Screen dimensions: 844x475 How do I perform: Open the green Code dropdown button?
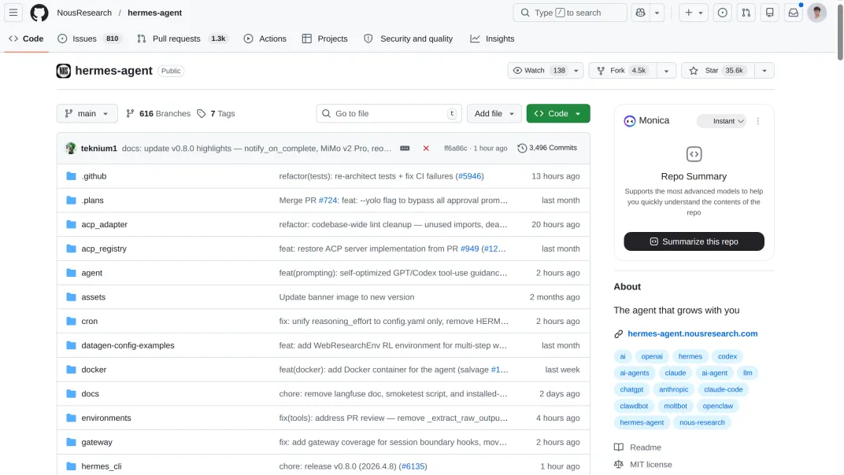(557, 113)
